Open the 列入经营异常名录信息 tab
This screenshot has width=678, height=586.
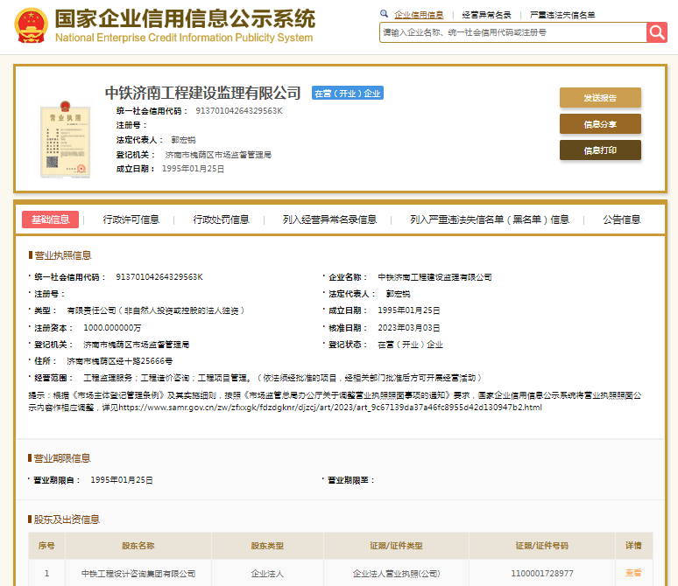point(329,220)
